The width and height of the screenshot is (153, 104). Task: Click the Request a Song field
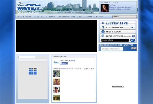(x=115, y=40)
